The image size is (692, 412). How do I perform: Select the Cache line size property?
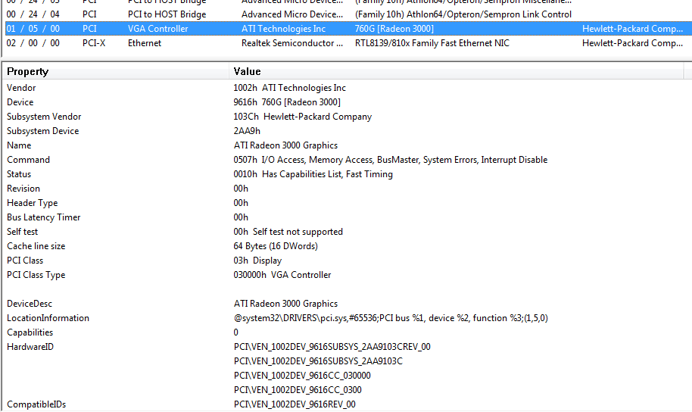click(36, 246)
